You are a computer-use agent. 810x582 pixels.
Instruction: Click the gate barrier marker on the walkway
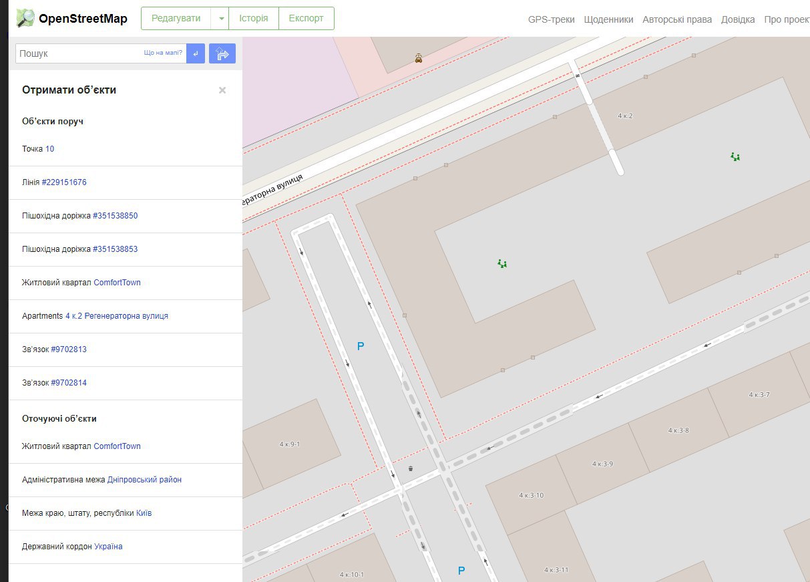[x=578, y=76]
